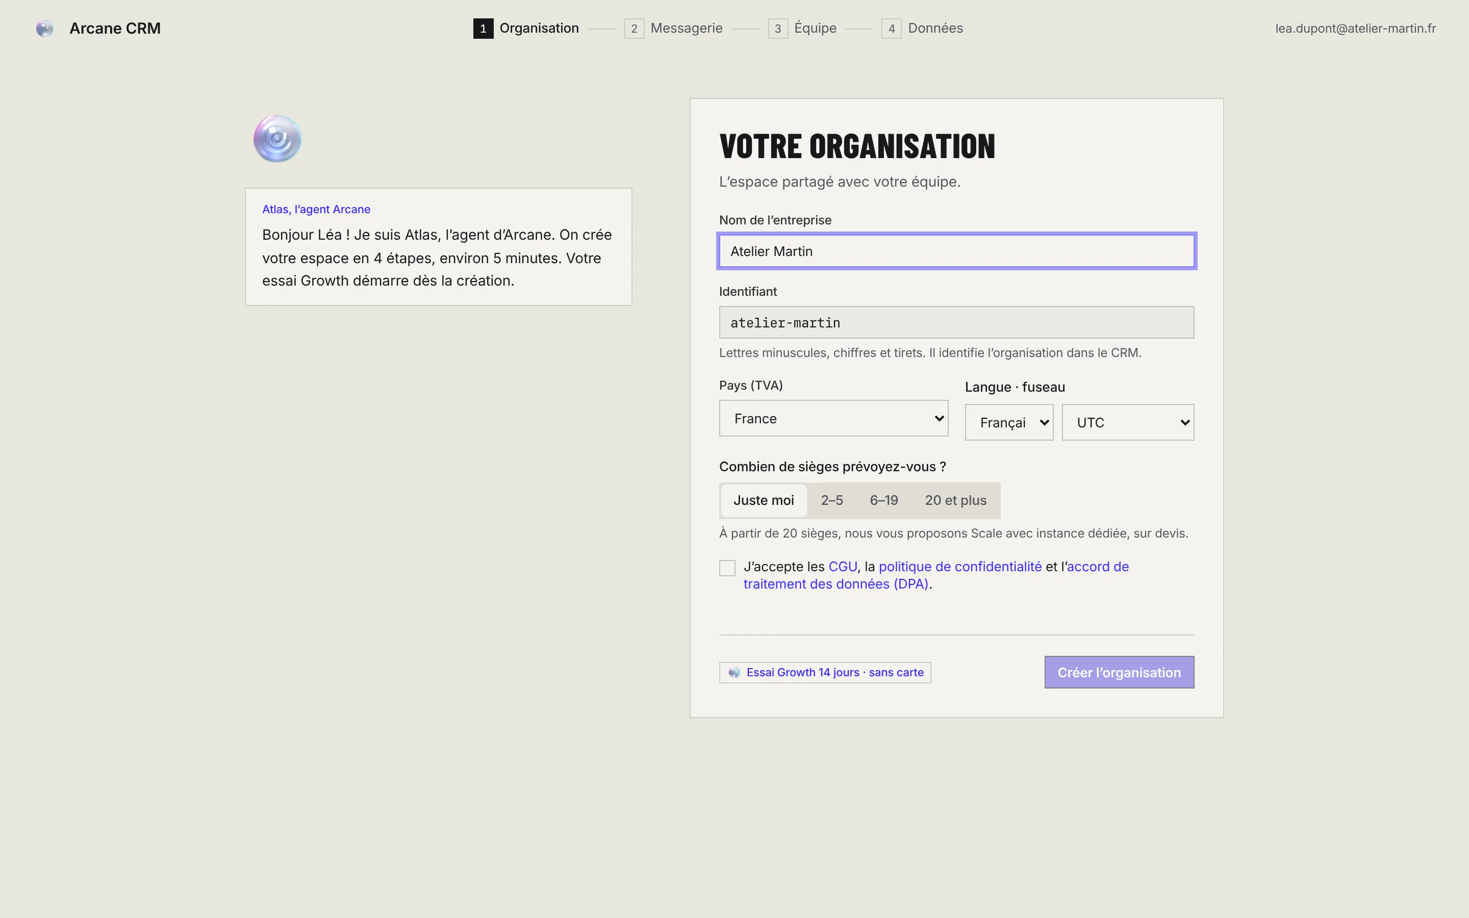Image resolution: width=1469 pixels, height=918 pixels.
Task: Open the 'politique de confidentialité' link
Action: pos(960,567)
